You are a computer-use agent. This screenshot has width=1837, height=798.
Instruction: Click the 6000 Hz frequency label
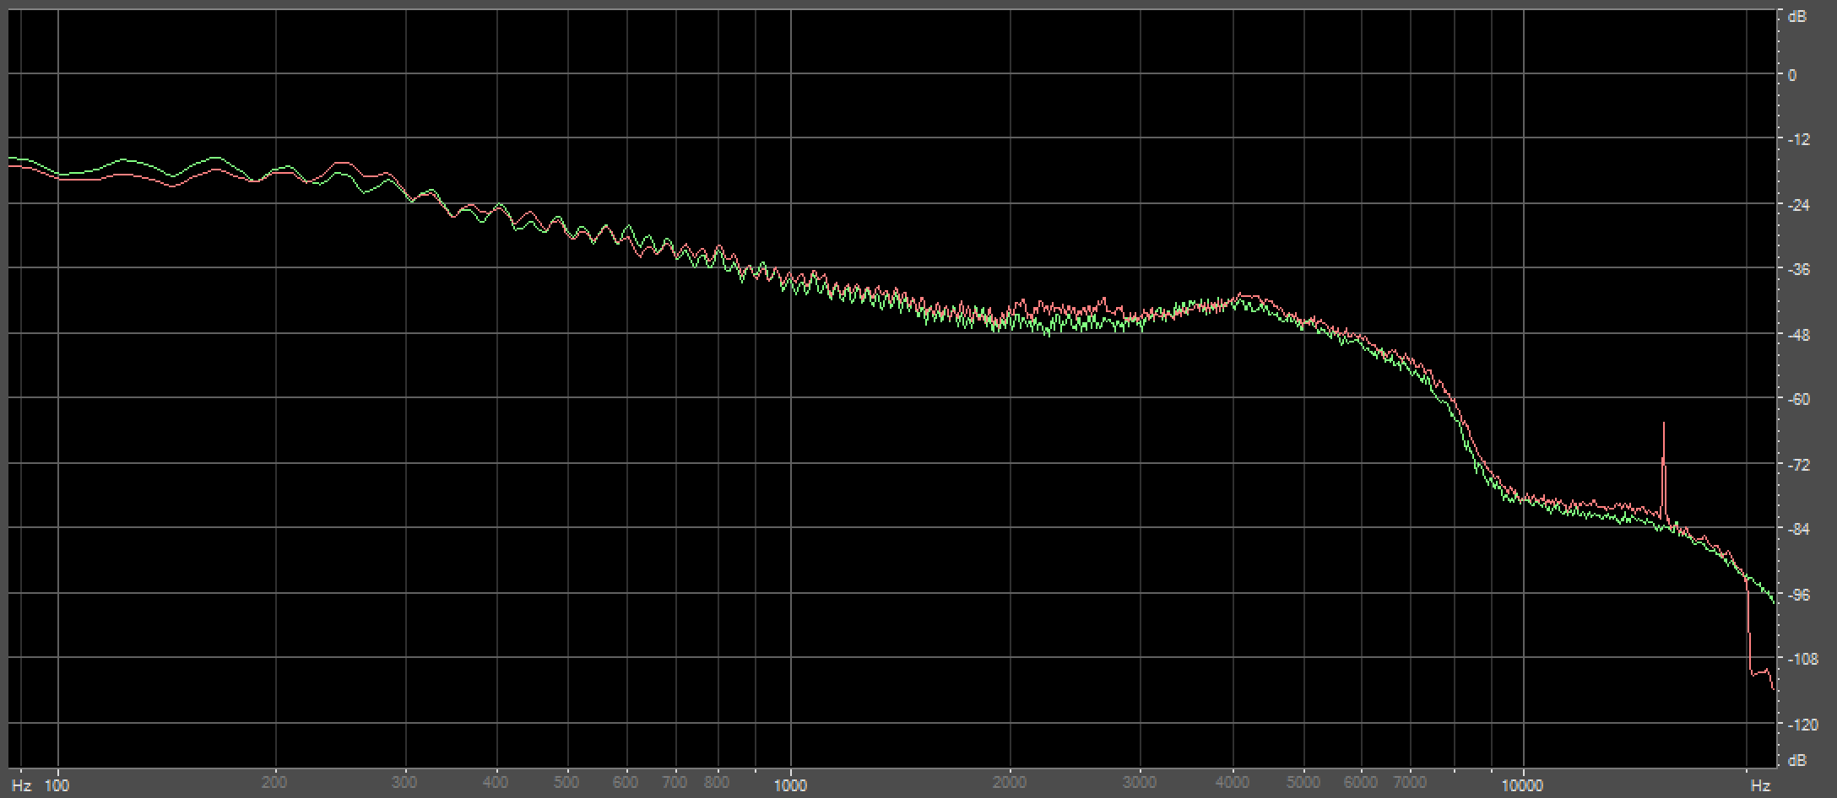coord(1361,783)
